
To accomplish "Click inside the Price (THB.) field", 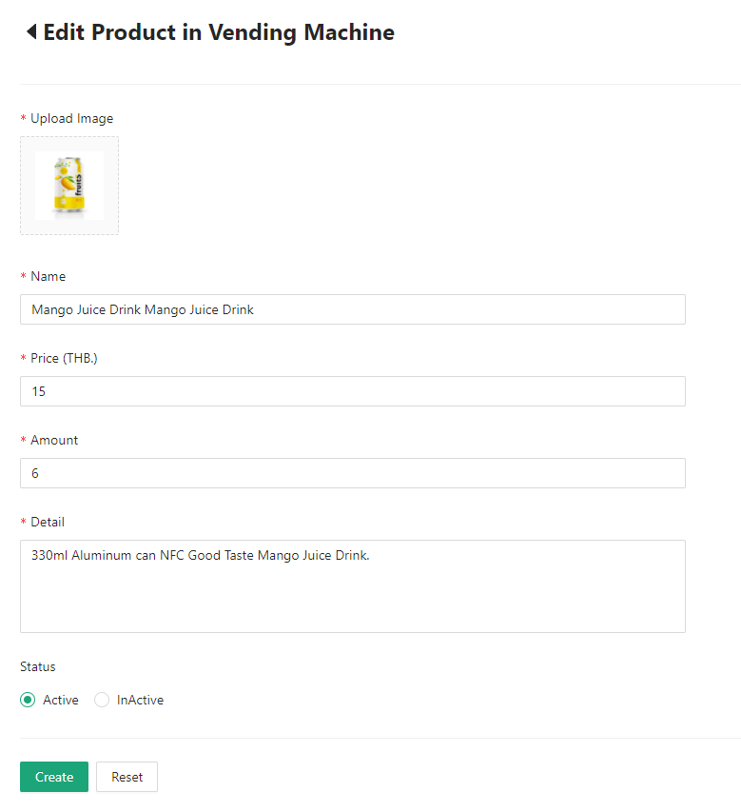I will tap(352, 391).
